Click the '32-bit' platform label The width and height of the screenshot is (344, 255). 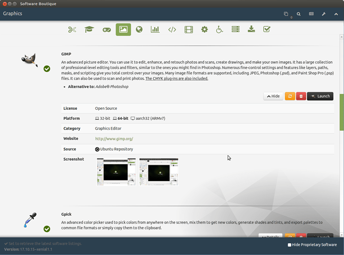click(x=105, y=118)
